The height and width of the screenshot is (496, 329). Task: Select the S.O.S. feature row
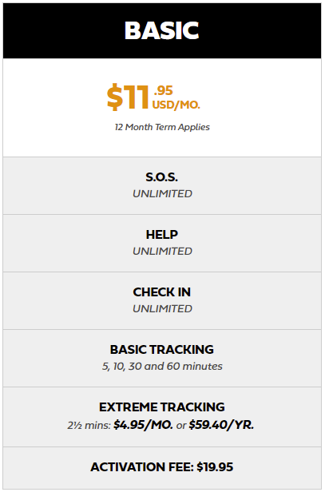(x=162, y=185)
